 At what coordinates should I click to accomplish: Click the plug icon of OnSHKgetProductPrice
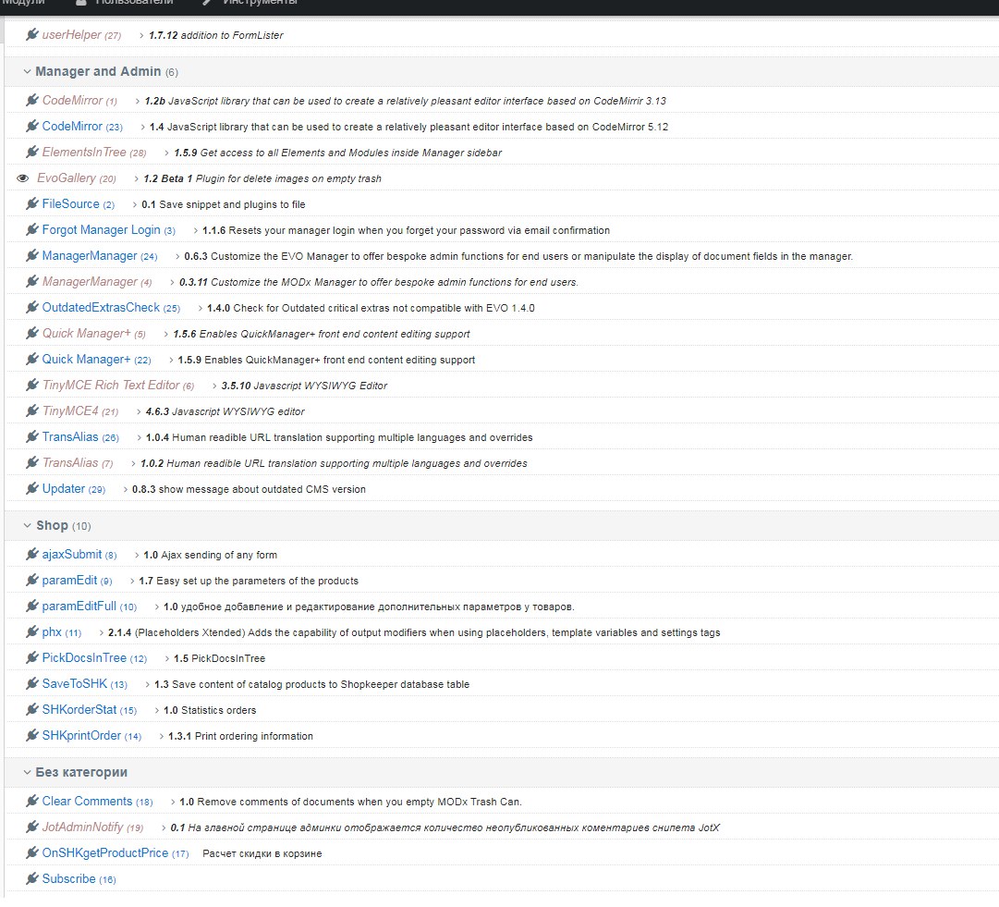31,852
